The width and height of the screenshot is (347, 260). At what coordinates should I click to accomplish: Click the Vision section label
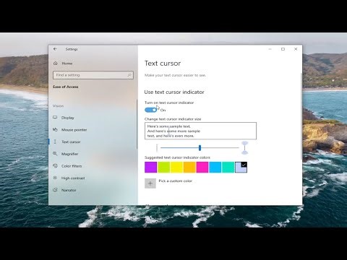click(x=58, y=106)
